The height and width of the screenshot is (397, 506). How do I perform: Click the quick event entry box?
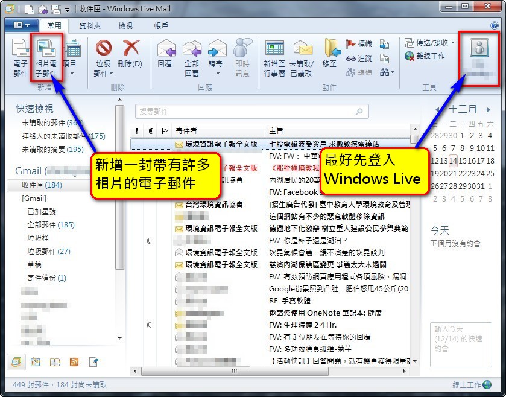tap(461, 345)
